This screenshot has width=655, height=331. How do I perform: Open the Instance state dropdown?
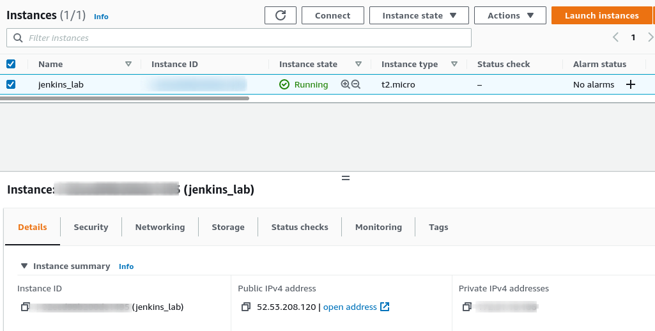tap(419, 15)
